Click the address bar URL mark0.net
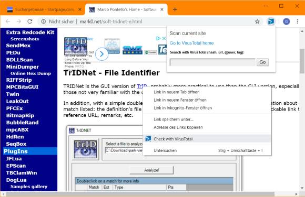This screenshot has height=197, width=305. point(111,21)
